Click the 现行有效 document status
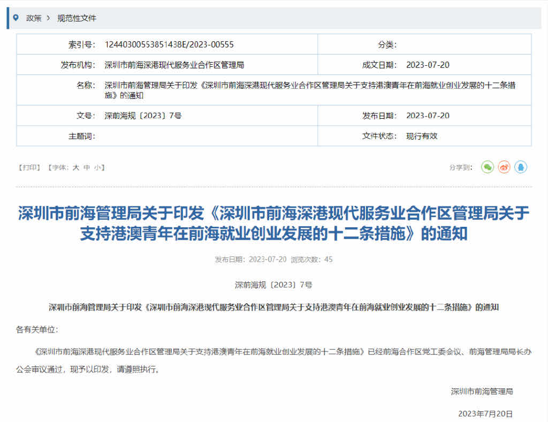 422,136
